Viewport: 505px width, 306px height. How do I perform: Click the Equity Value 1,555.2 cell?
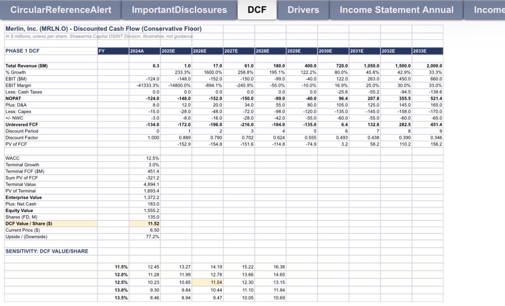click(x=145, y=210)
